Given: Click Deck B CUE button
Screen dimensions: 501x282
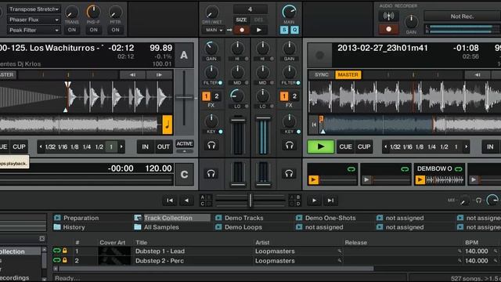Looking at the screenshot, I should (x=345, y=146).
